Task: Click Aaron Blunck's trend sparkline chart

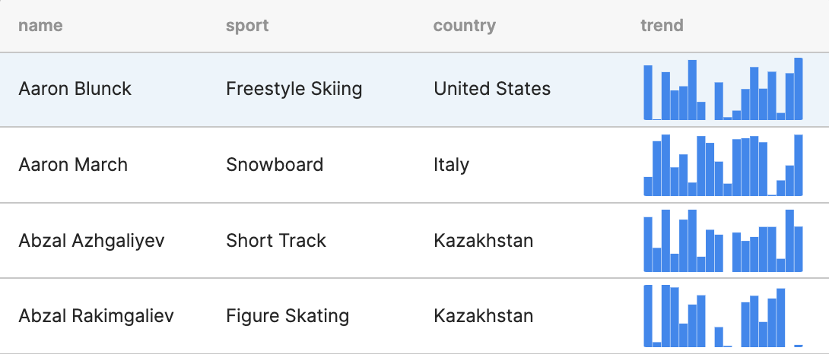Action: point(723,90)
